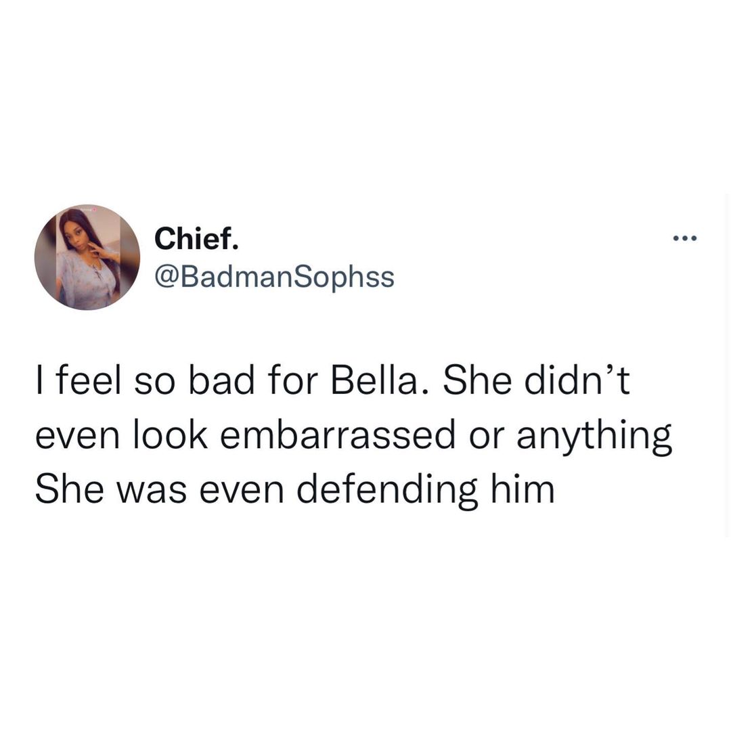Click the middle dot of the ellipsis icon
This screenshot has height=731, width=731.
pos(685,239)
